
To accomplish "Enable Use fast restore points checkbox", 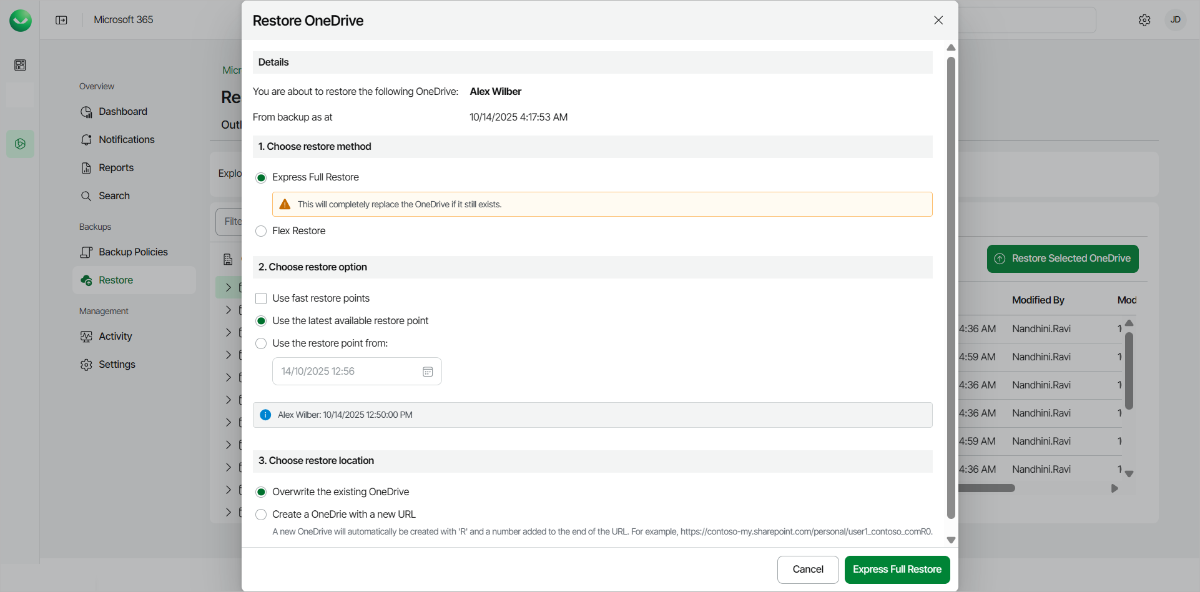I will point(261,298).
